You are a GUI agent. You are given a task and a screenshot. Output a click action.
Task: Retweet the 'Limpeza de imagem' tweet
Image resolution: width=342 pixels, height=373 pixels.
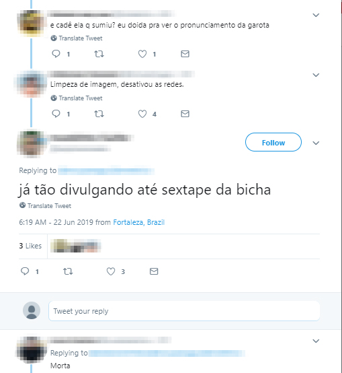point(99,114)
